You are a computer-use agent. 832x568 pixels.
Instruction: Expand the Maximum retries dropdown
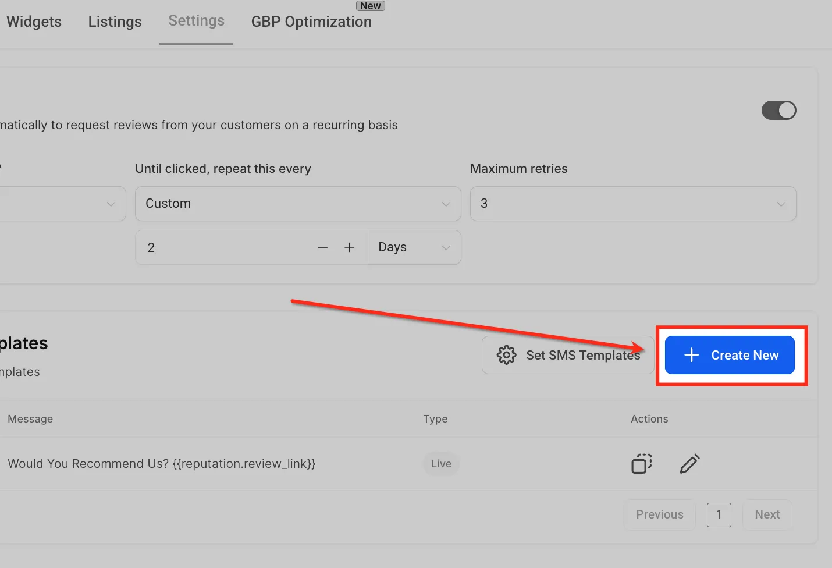(x=633, y=204)
